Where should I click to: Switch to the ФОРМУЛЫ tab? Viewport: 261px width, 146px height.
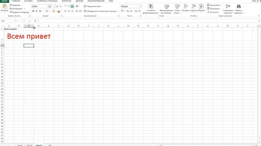66,1
